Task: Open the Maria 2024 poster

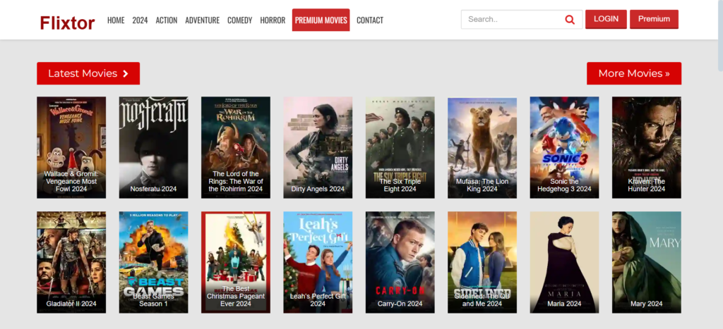Action: point(564,262)
